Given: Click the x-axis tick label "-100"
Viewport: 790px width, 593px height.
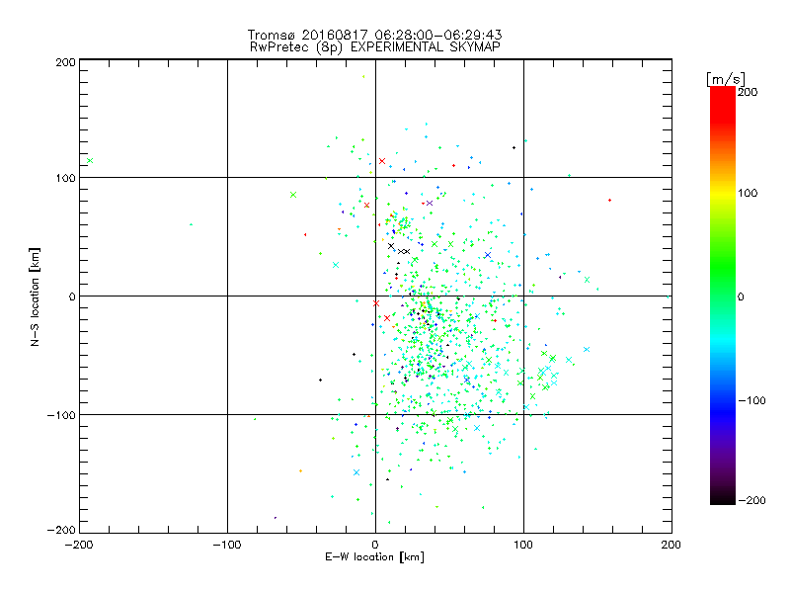Looking at the screenshot, I should point(227,545).
